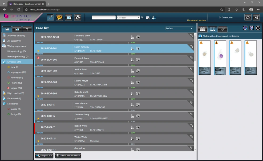Open the Case code search dropdown
Screen dimensions: 263x161
click(x=128, y=17)
